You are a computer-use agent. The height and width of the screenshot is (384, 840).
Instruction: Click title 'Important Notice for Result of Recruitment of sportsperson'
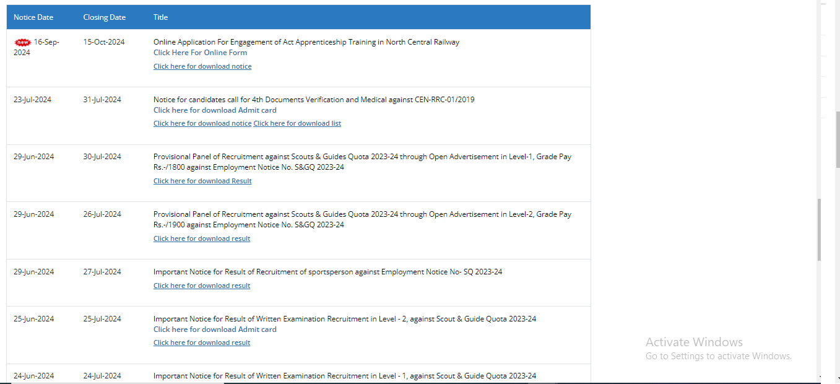327,272
